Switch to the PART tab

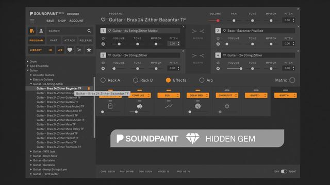[x=54, y=40]
